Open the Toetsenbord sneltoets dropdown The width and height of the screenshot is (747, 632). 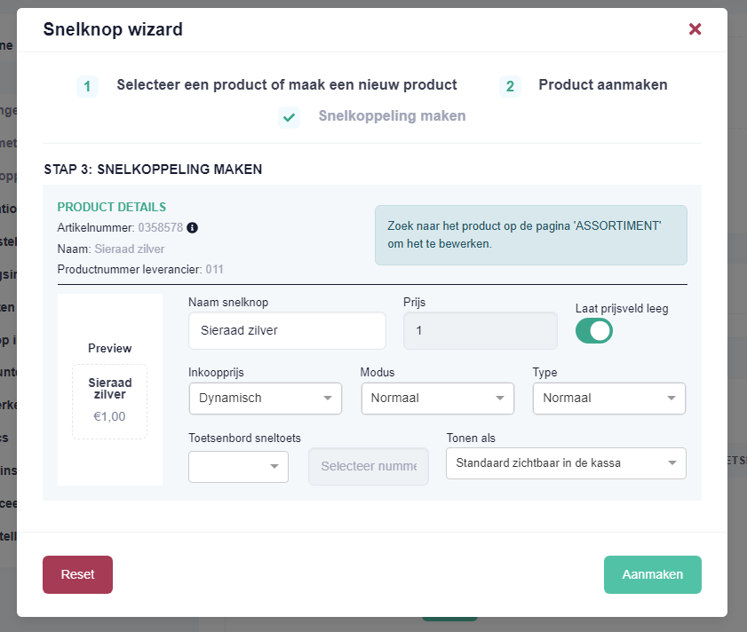click(x=238, y=467)
